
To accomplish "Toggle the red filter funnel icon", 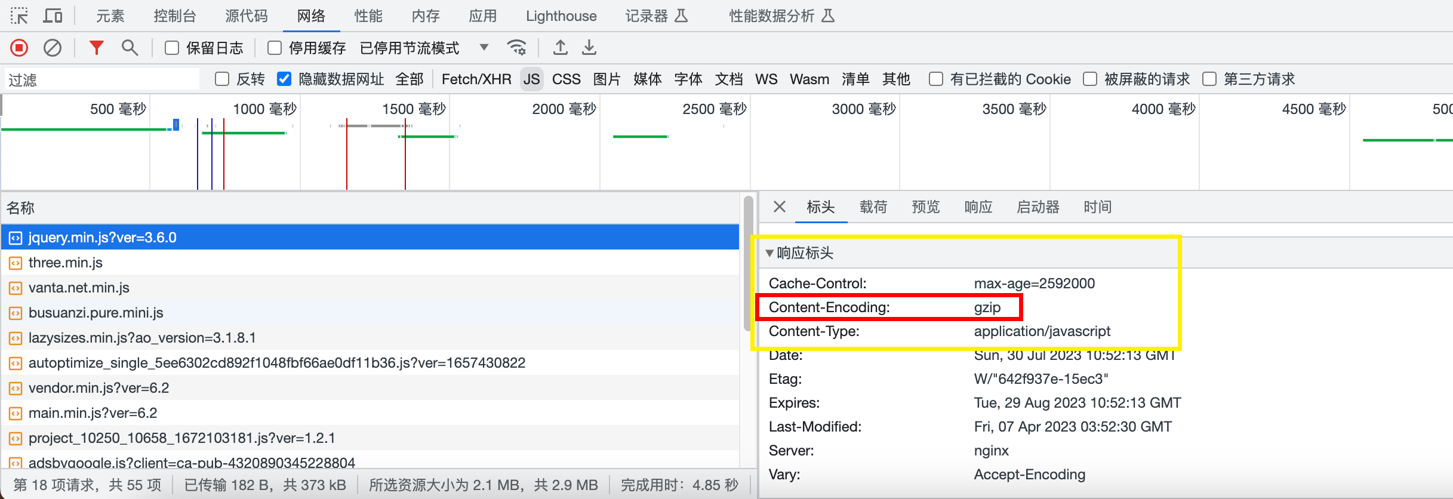I will 96,48.
